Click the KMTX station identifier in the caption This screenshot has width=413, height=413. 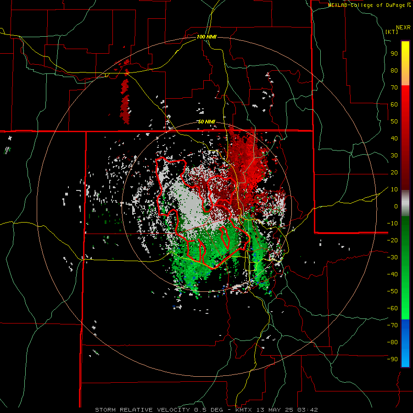[x=243, y=410]
